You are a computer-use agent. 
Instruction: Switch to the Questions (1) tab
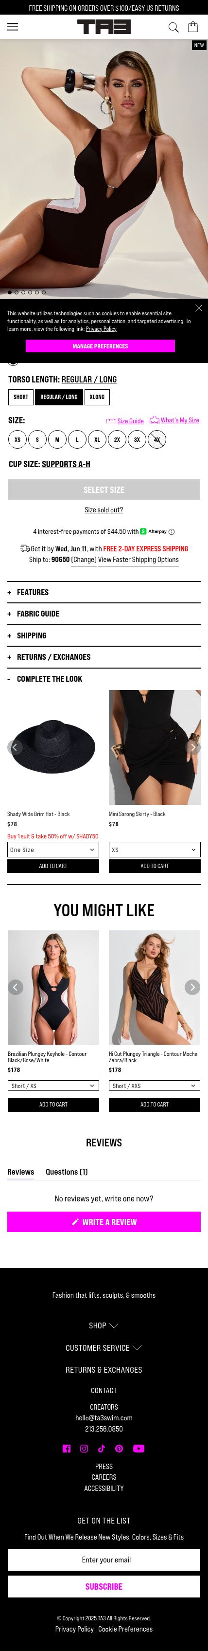point(67,1172)
